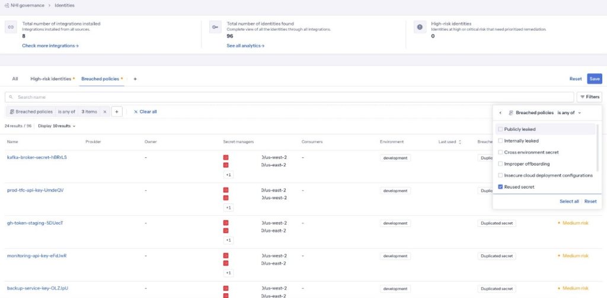Click Select all in filter panel
This screenshot has height=298, width=607.
click(x=569, y=202)
